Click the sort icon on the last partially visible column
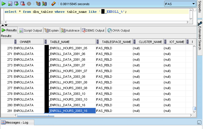Image resolution: width=203 pixels, height=129 pixels. click(x=188, y=42)
